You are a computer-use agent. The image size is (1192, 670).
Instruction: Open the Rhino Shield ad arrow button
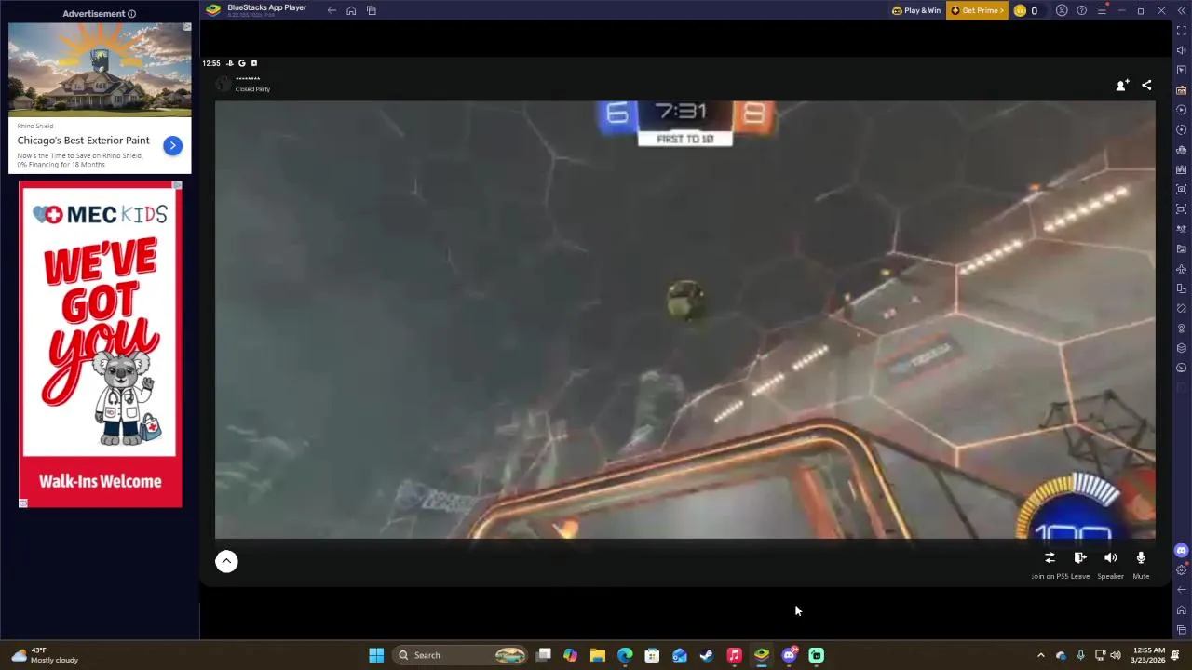172,145
